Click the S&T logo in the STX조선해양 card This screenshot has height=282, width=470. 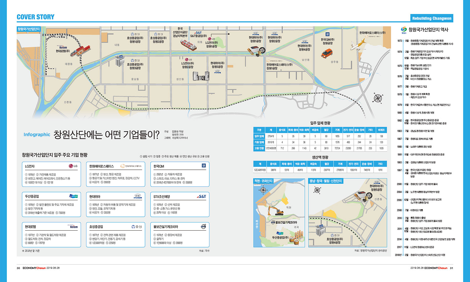201,196
